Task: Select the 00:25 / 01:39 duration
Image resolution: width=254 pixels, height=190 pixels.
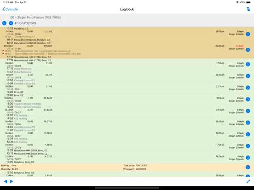Action: pyautogui.click(x=14, y=49)
